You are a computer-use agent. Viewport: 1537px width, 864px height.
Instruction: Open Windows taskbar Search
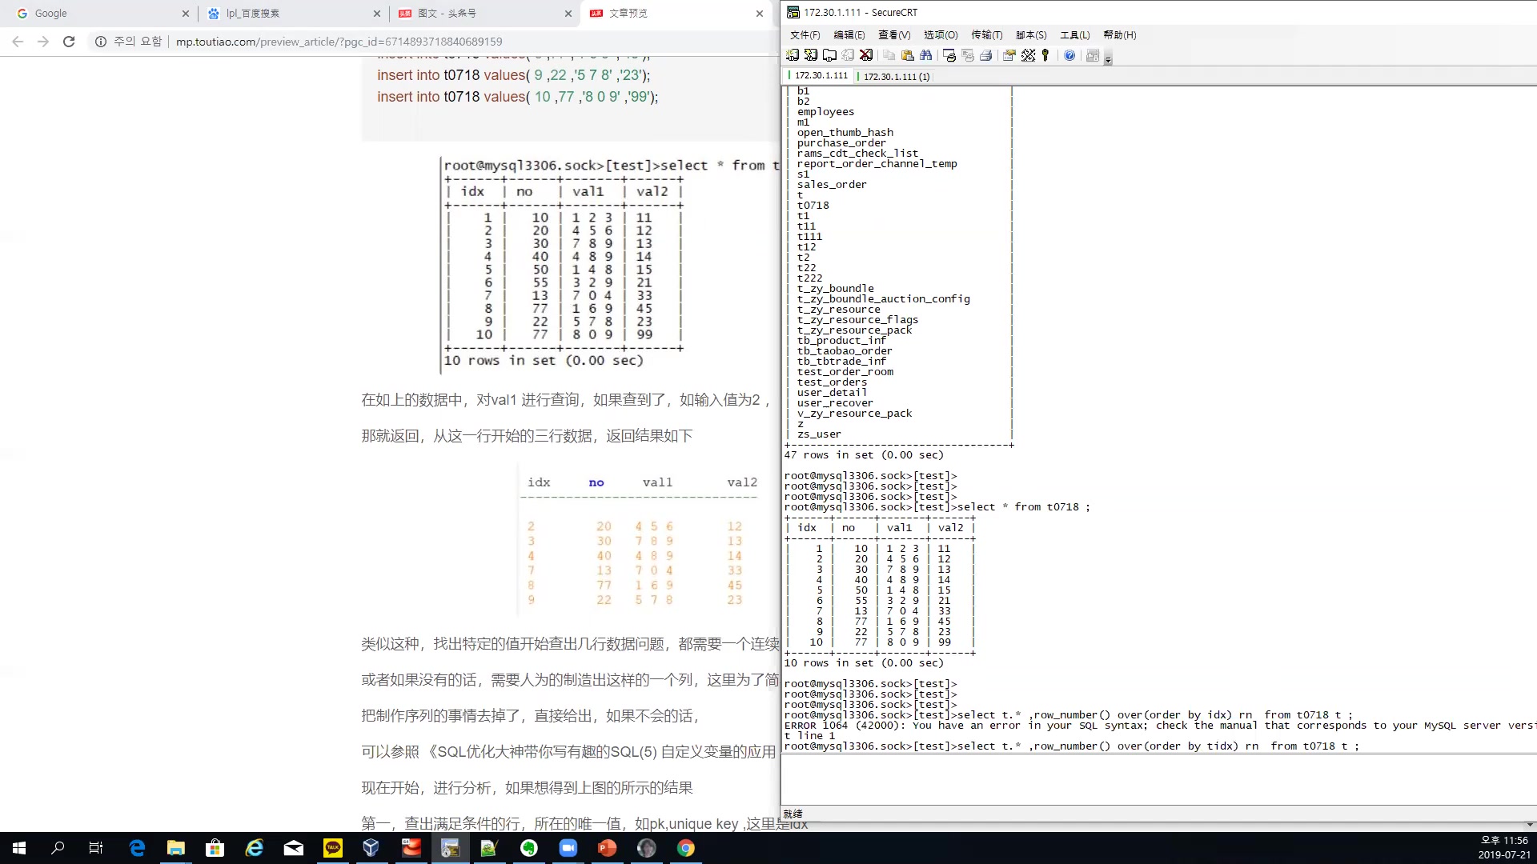point(58,848)
